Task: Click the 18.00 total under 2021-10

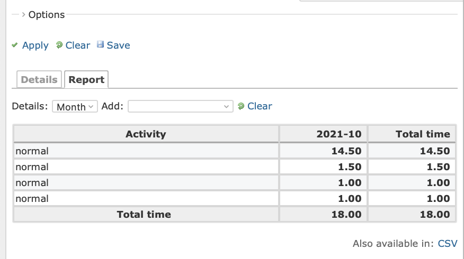Action: click(346, 215)
